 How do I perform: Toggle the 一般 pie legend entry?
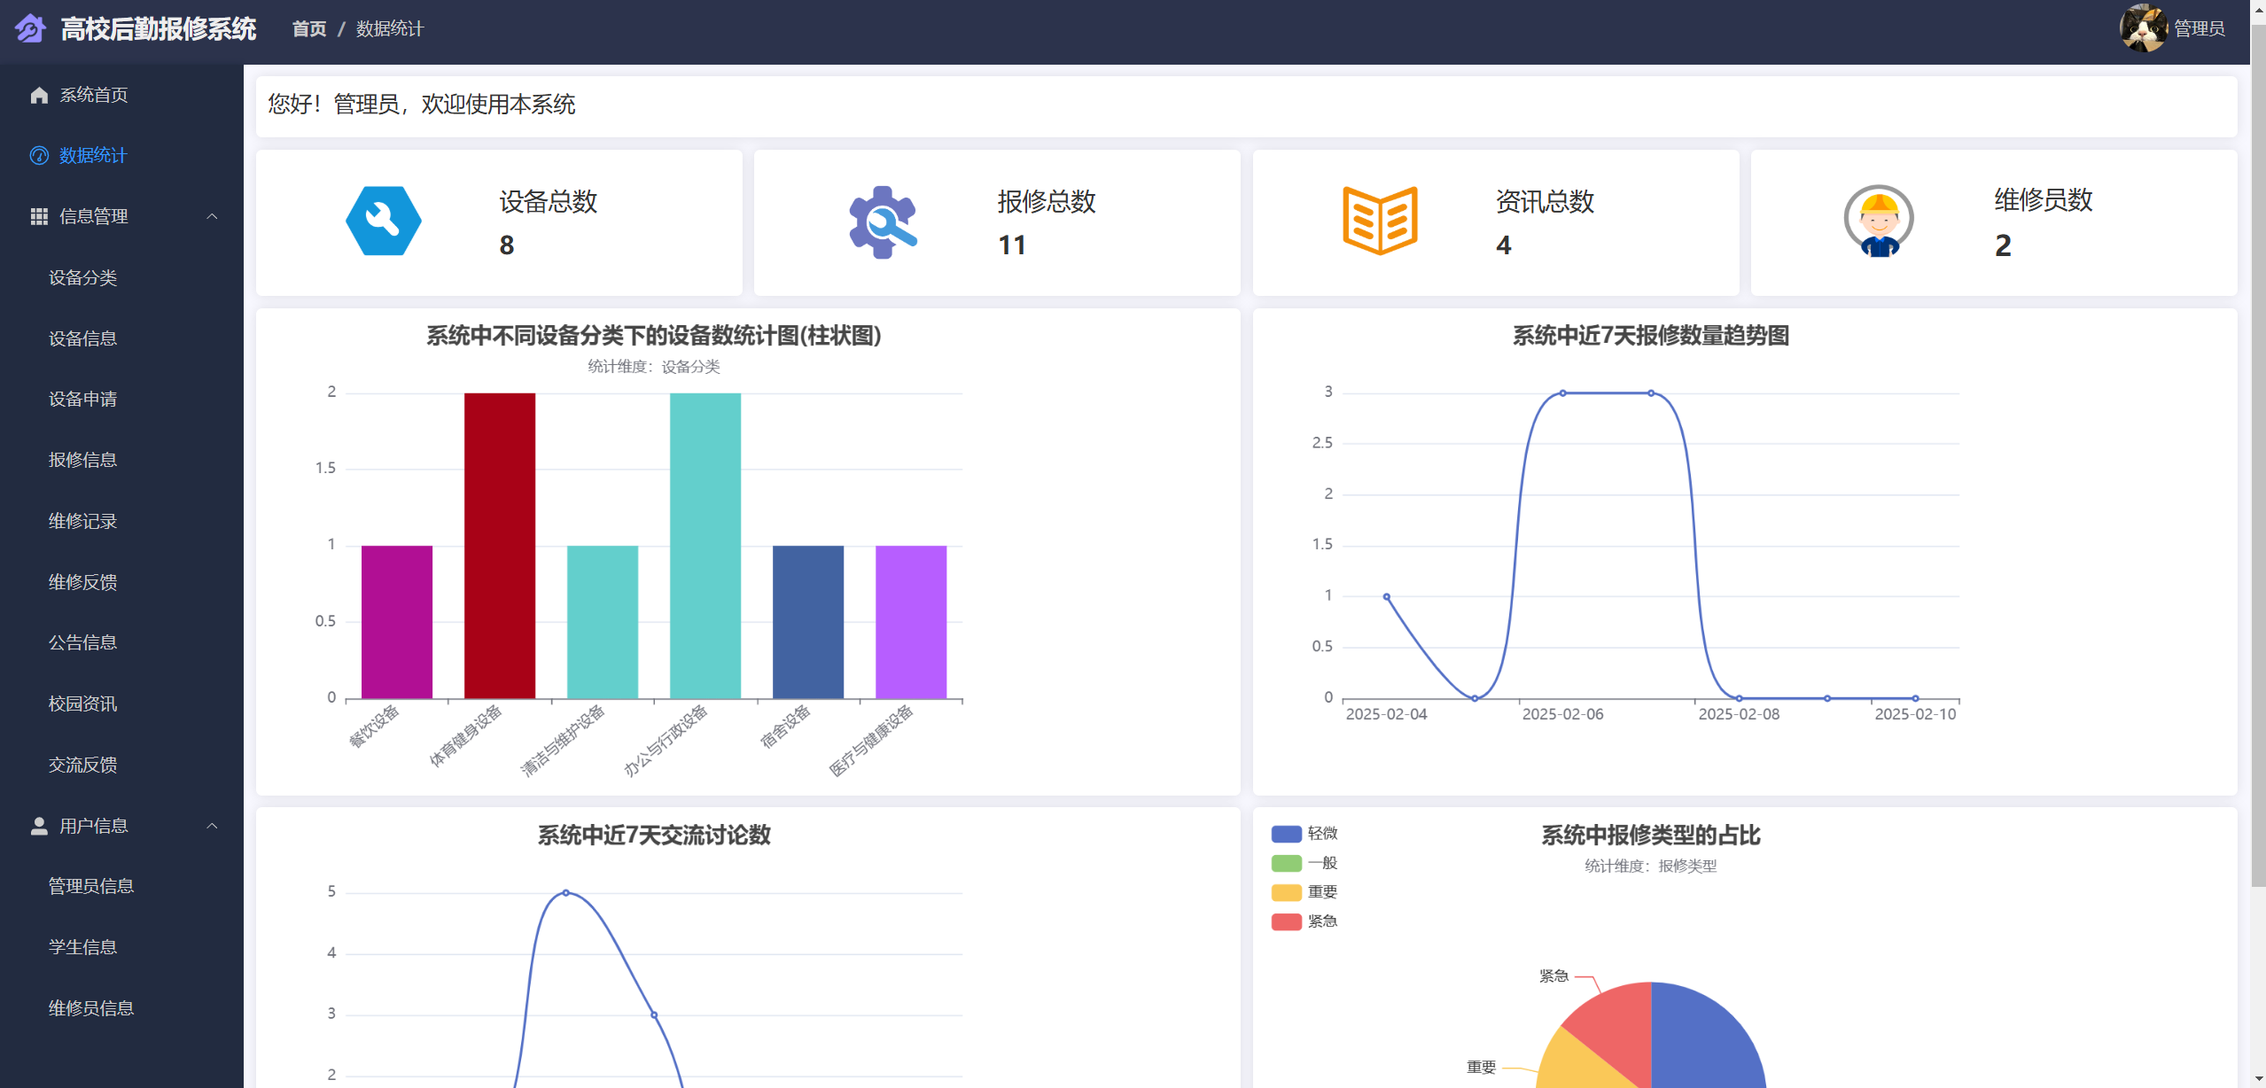pos(1320,863)
